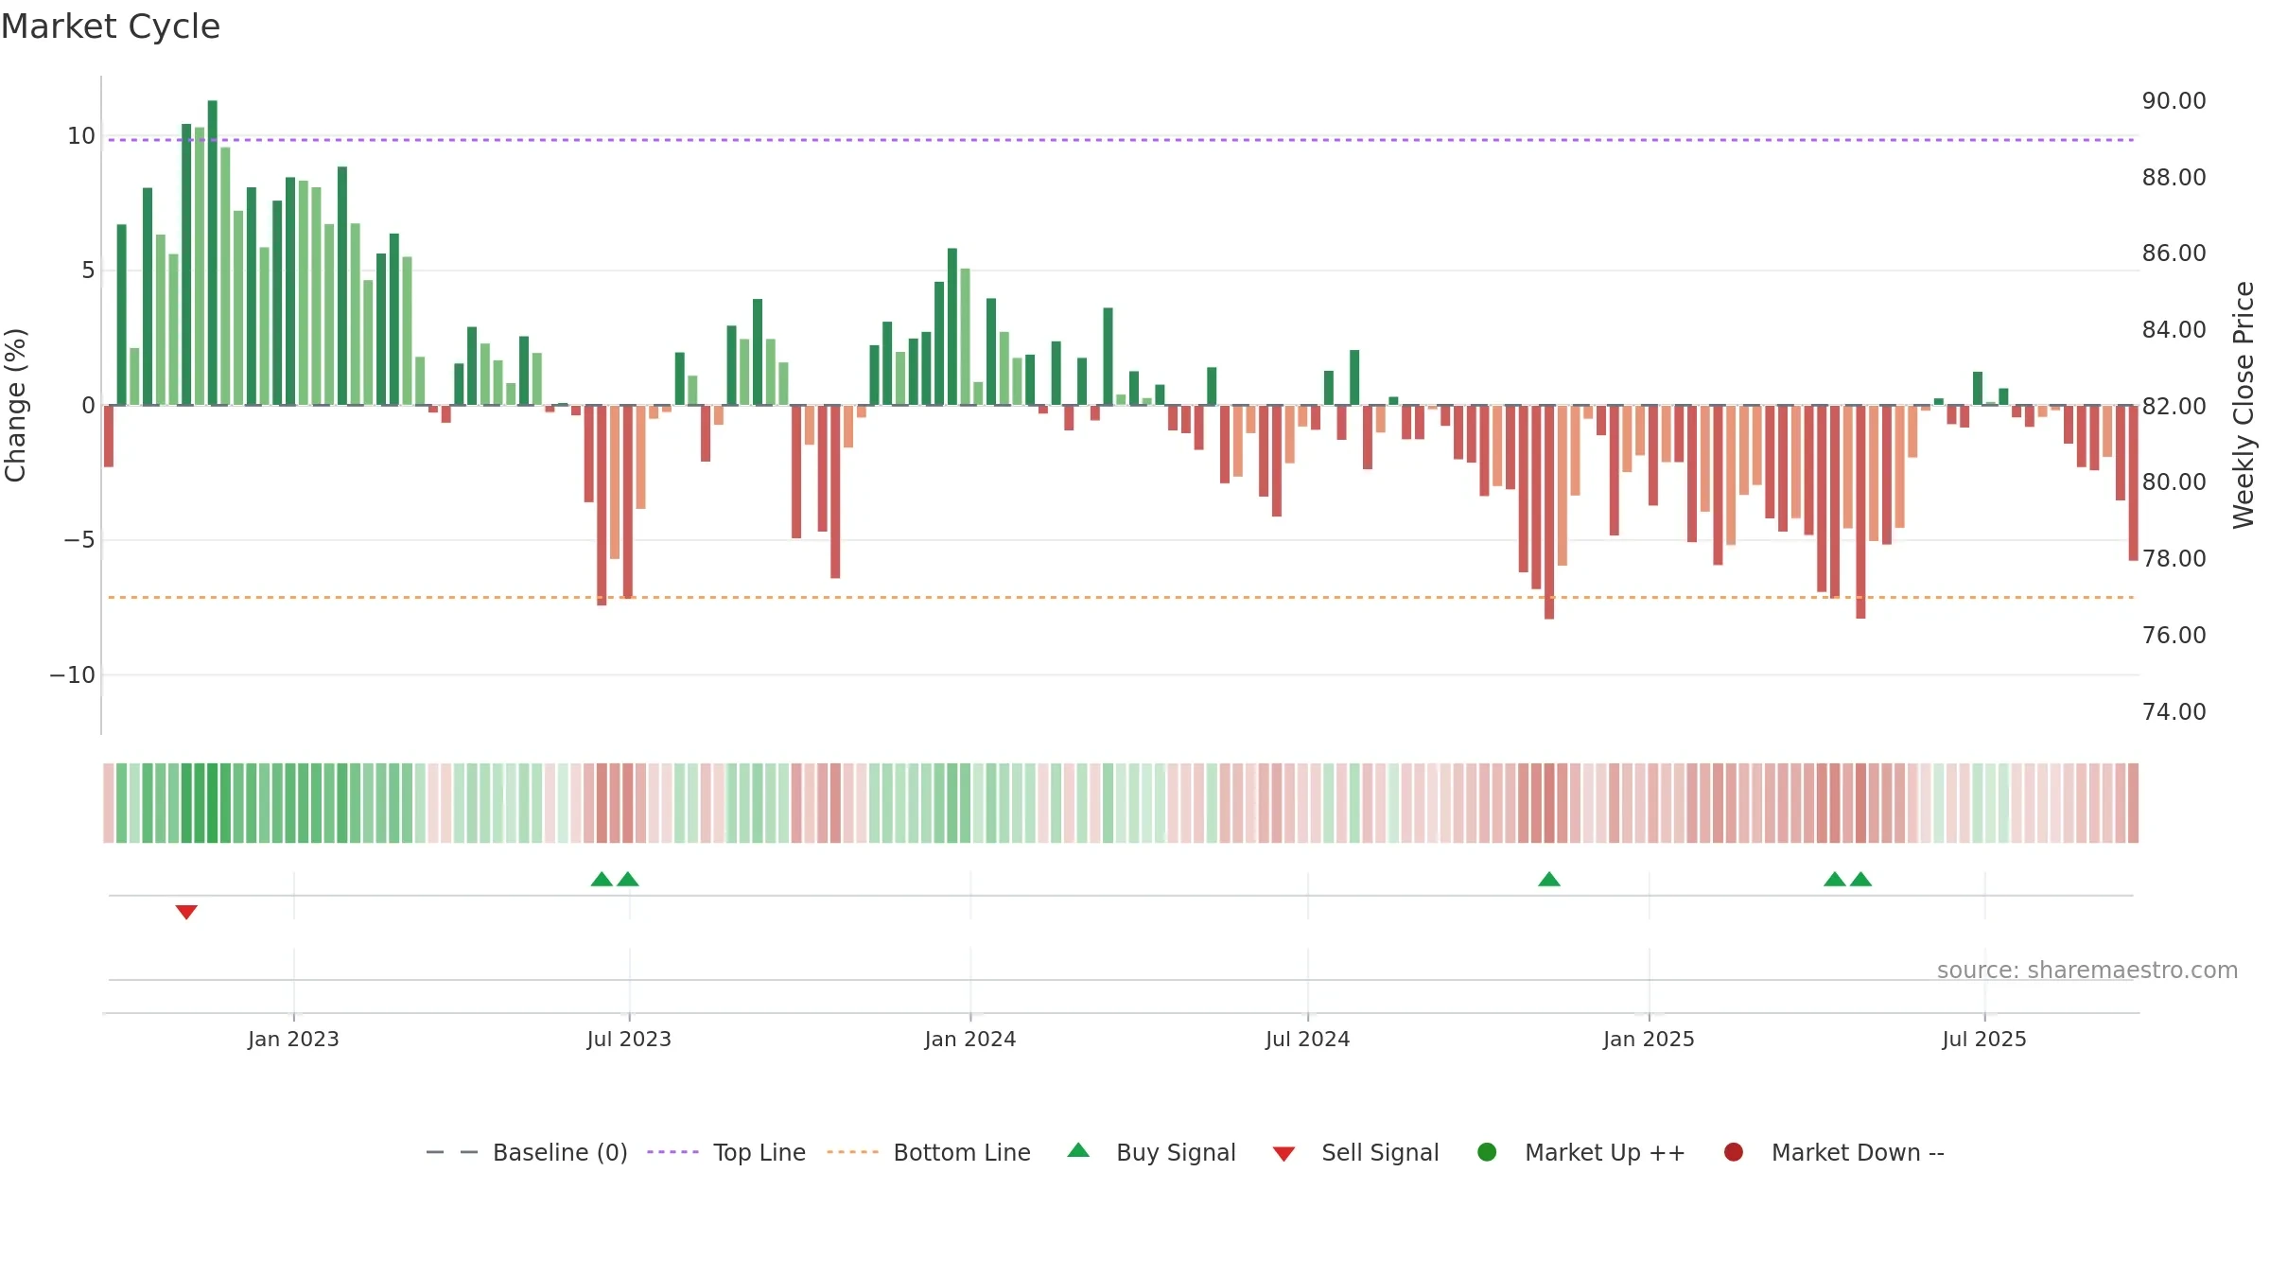Click the second buy signal triangle near Jul 2023
The image size is (2270, 1277).
[628, 879]
